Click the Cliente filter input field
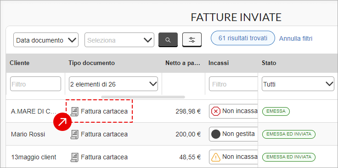 35,84
